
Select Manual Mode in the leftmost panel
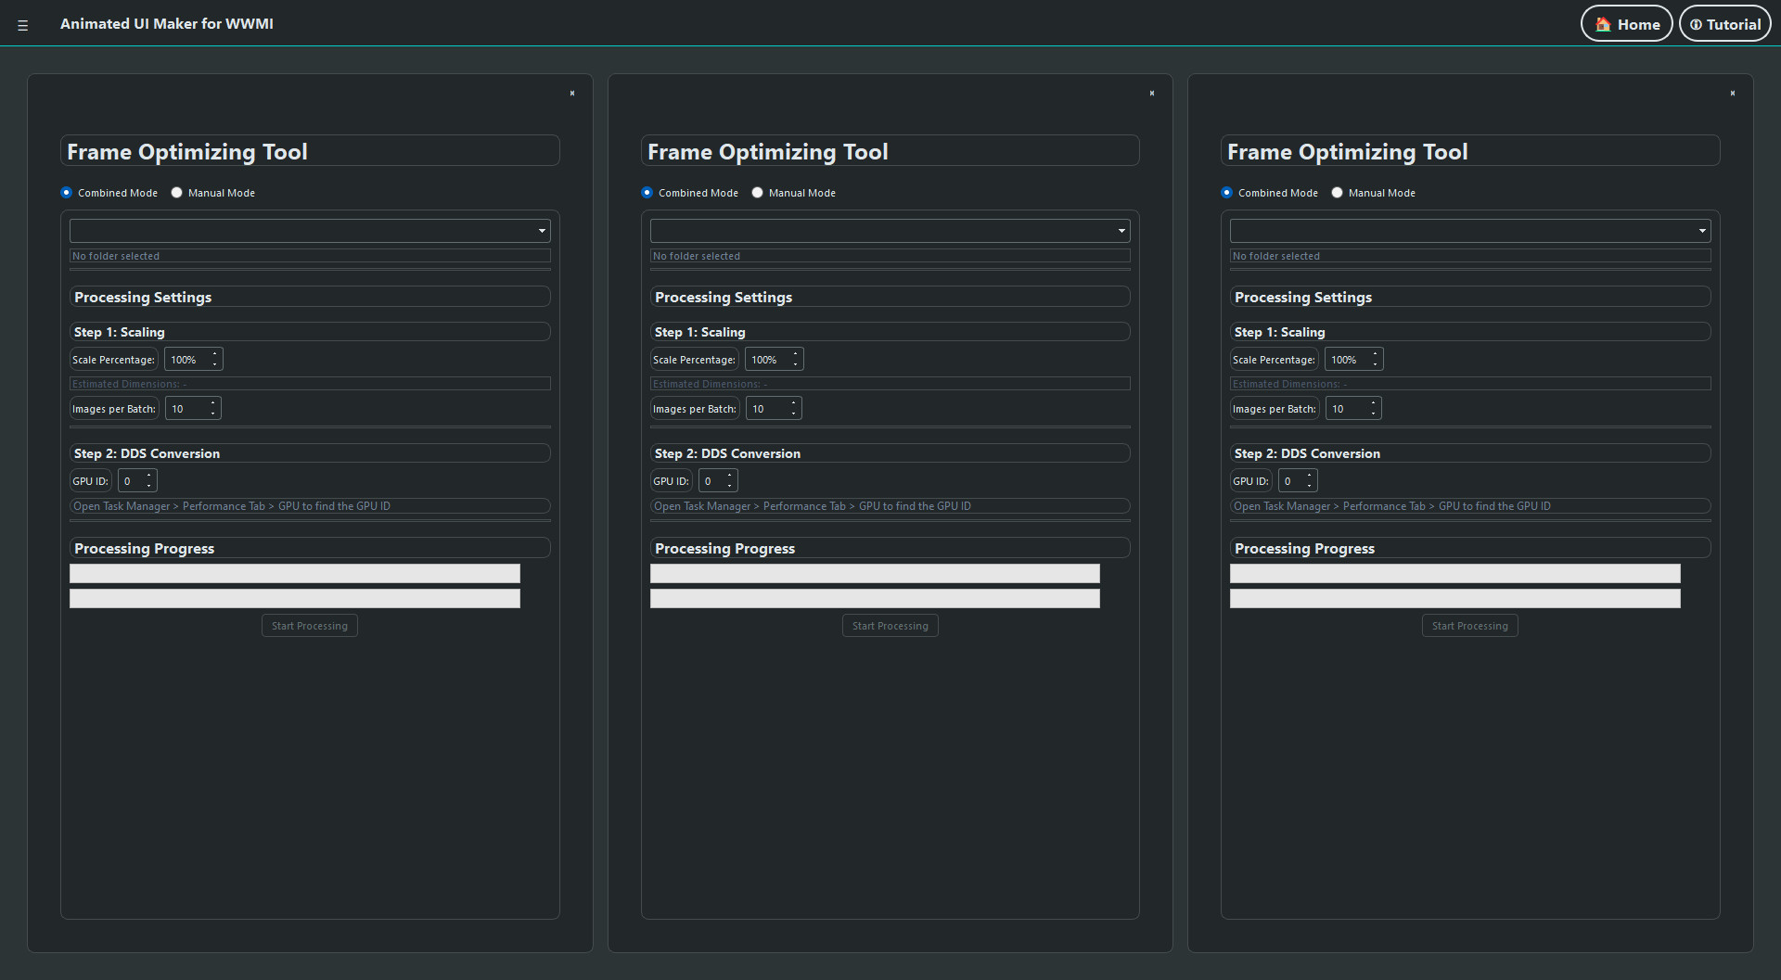pyautogui.click(x=177, y=193)
